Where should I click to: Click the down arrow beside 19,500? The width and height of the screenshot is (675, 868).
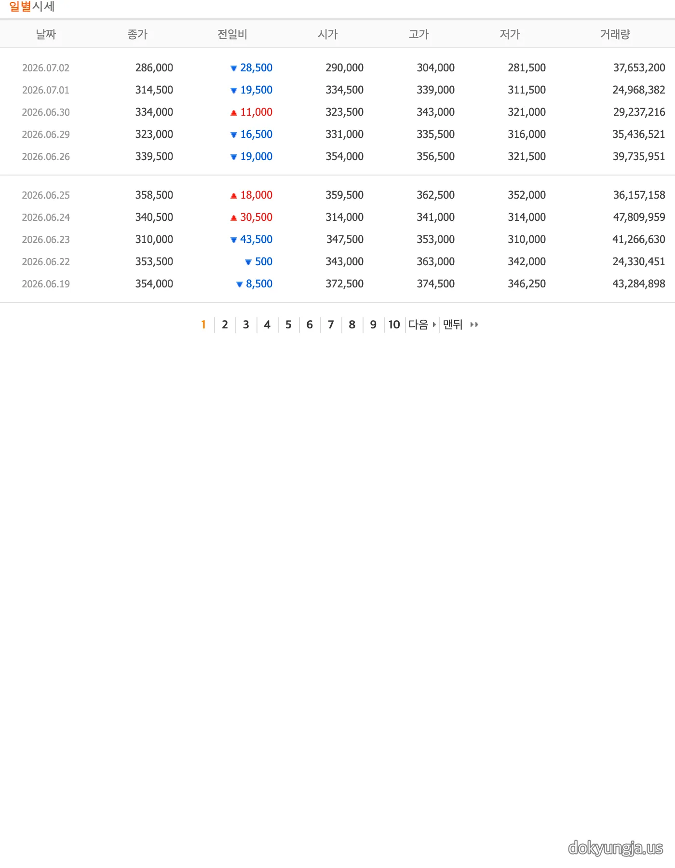(234, 91)
